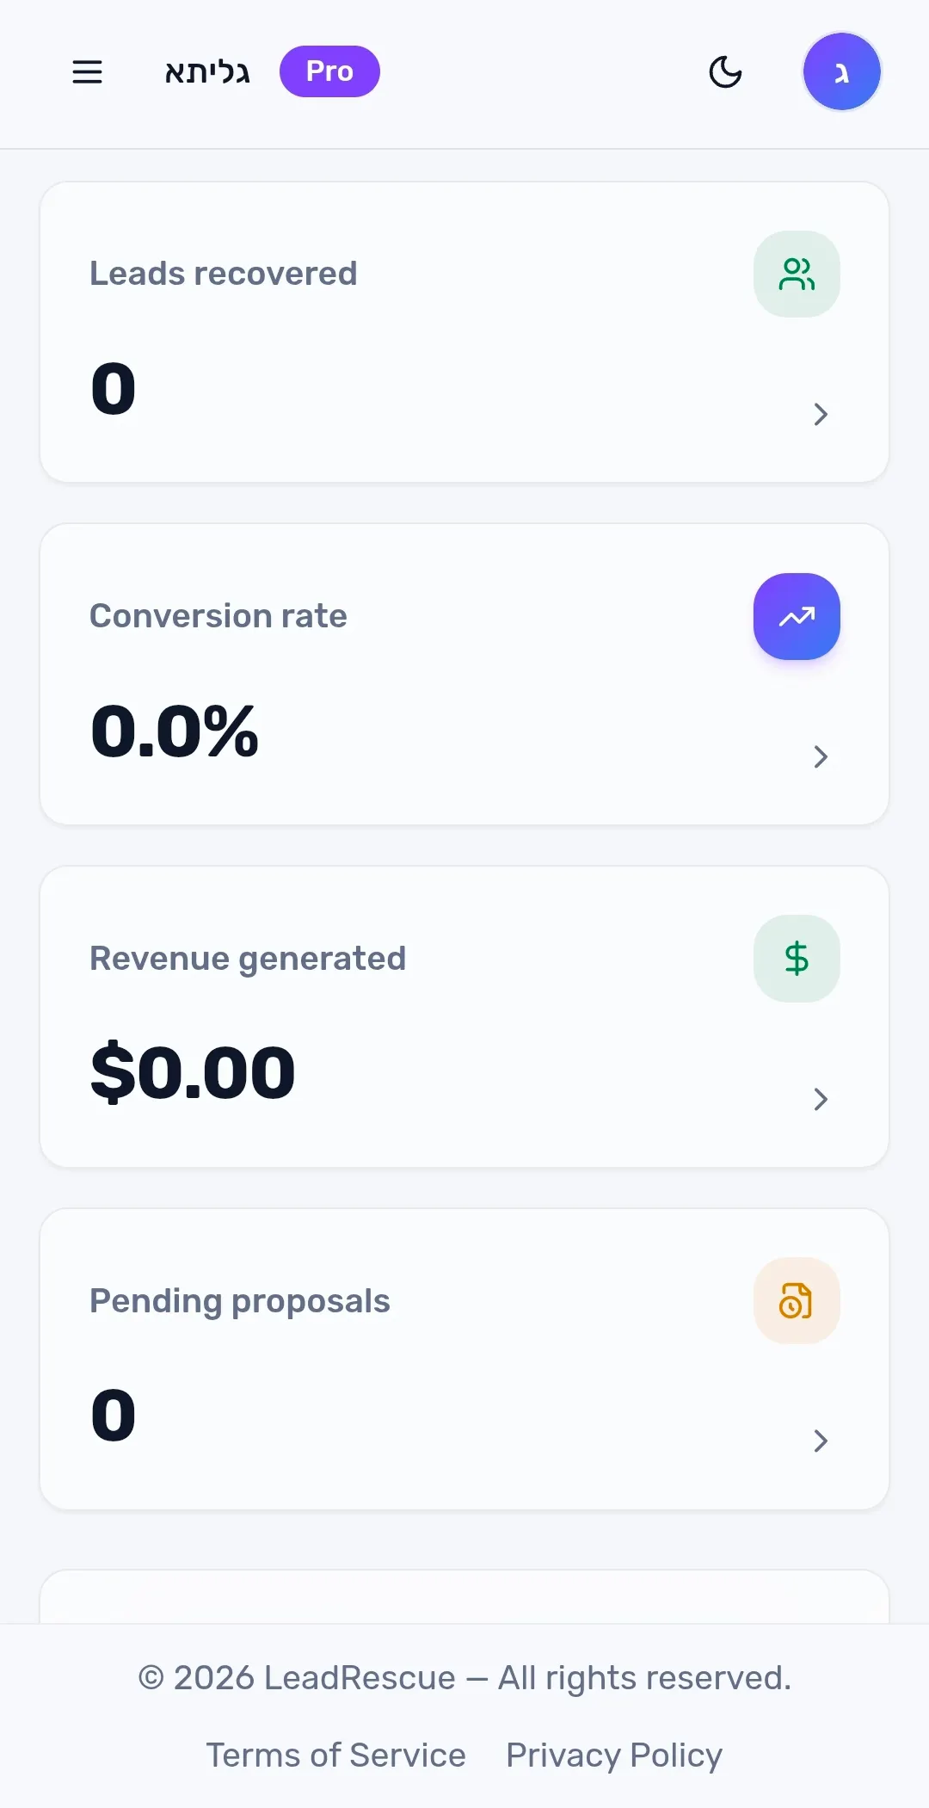Select the $0.00 revenue value
Image resolution: width=929 pixels, height=1808 pixels.
[x=193, y=1073]
